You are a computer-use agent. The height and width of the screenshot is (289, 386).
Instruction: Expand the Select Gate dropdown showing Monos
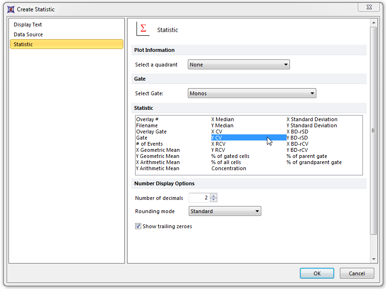pos(252,93)
